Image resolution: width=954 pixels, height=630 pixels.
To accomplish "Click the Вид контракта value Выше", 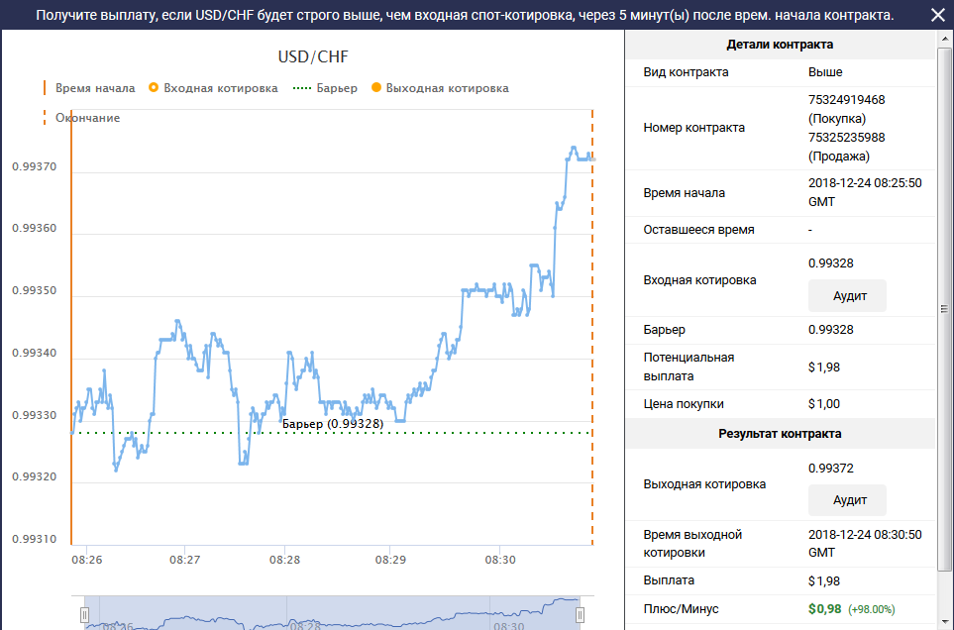I will pos(825,71).
